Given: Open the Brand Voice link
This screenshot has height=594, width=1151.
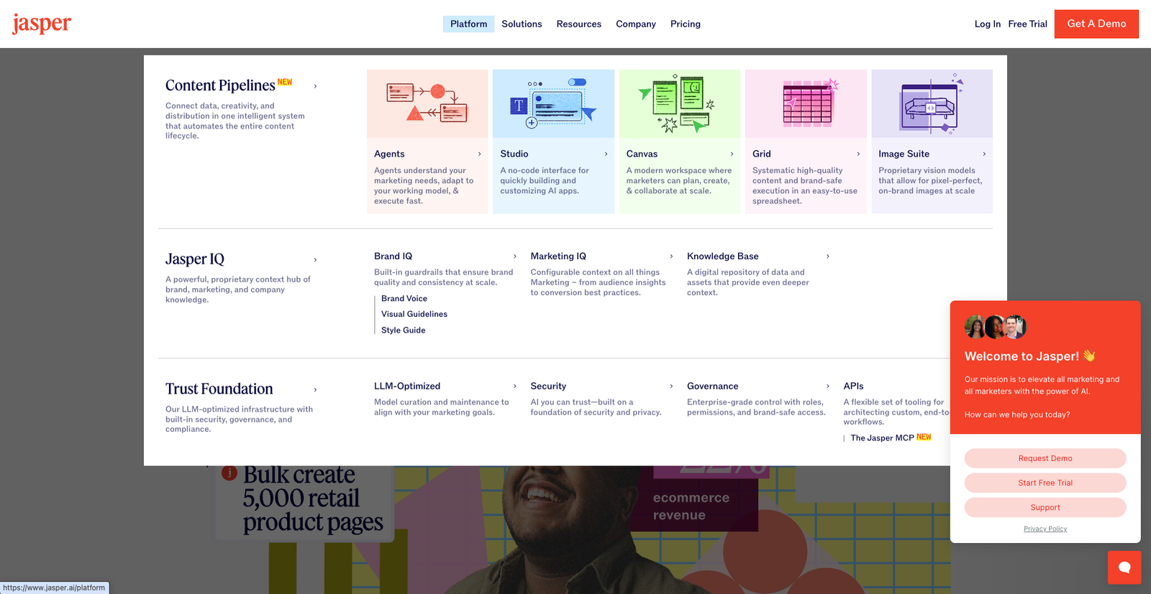Looking at the screenshot, I should (x=404, y=299).
